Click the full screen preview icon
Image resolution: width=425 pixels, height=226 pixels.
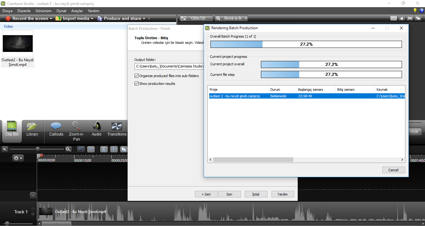click(x=410, y=18)
